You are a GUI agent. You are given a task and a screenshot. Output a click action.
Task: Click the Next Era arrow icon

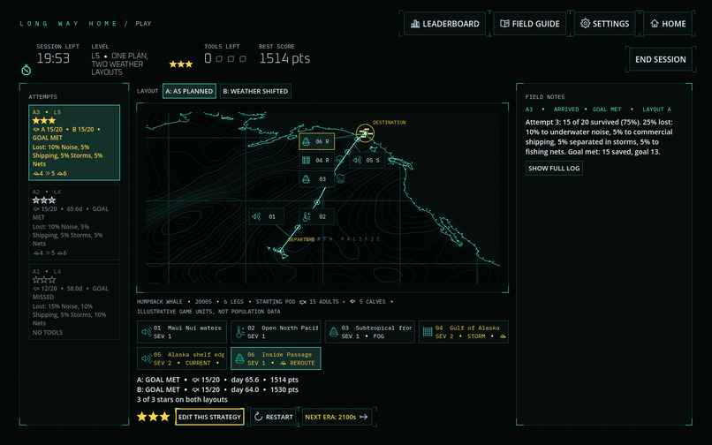click(364, 417)
